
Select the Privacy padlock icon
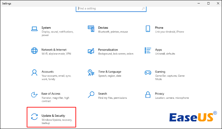coord(148,95)
